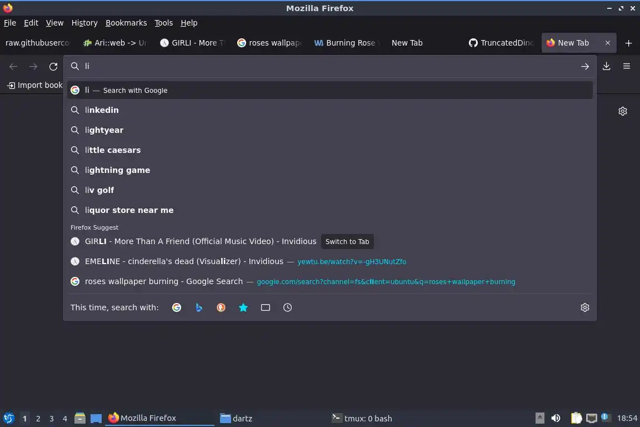
Task: Click the forward navigation arrow
Action: [33, 66]
